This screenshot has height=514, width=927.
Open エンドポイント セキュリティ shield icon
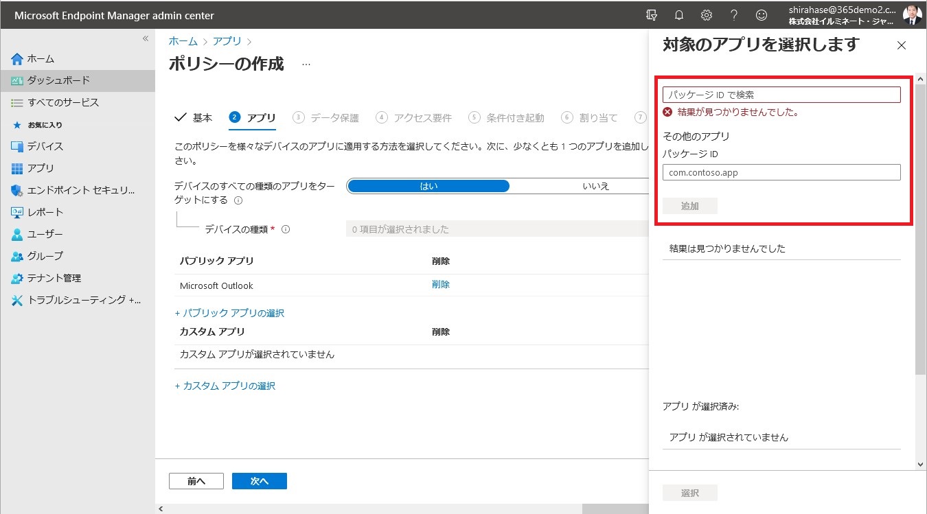coord(17,190)
